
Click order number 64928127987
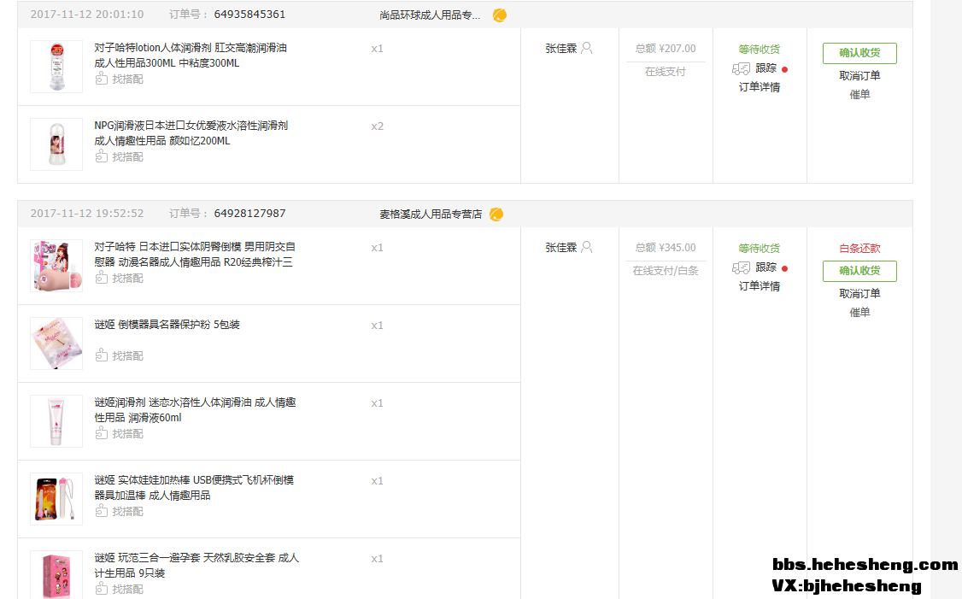coord(249,214)
